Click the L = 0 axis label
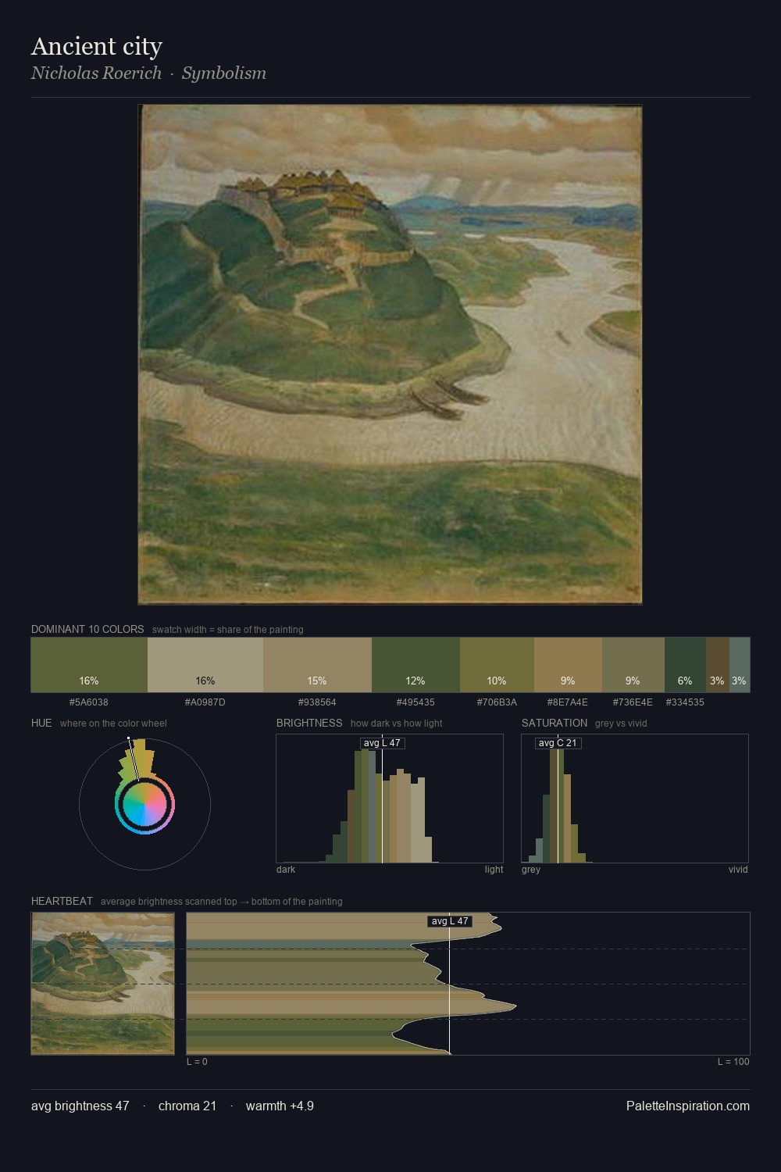Image resolution: width=781 pixels, height=1172 pixels. click(197, 1062)
